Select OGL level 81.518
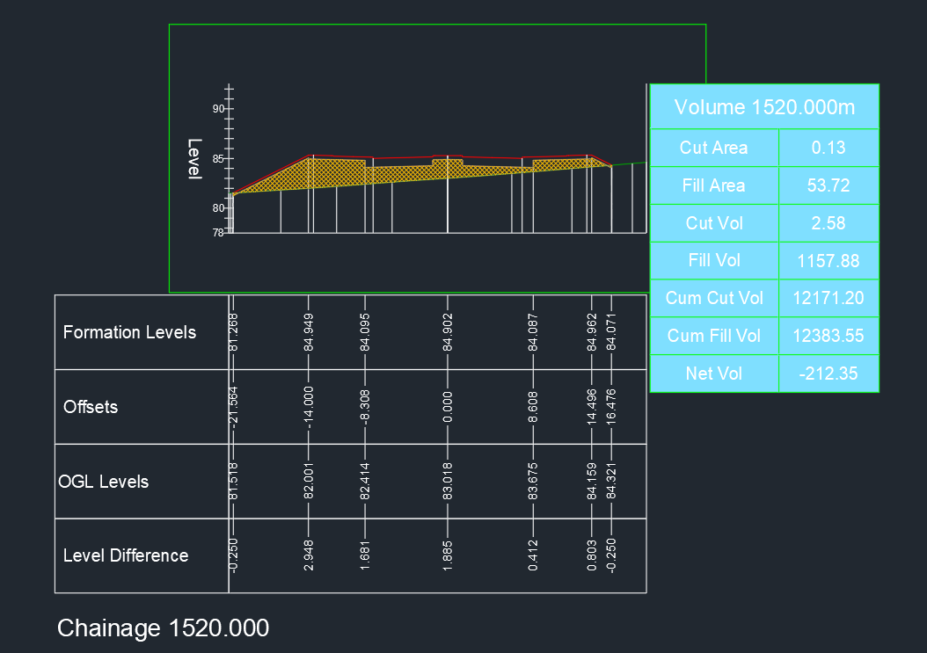 233,481
